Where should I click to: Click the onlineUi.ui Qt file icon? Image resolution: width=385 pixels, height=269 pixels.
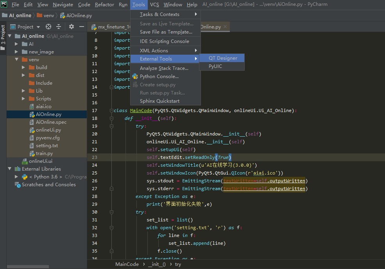pos(25,161)
